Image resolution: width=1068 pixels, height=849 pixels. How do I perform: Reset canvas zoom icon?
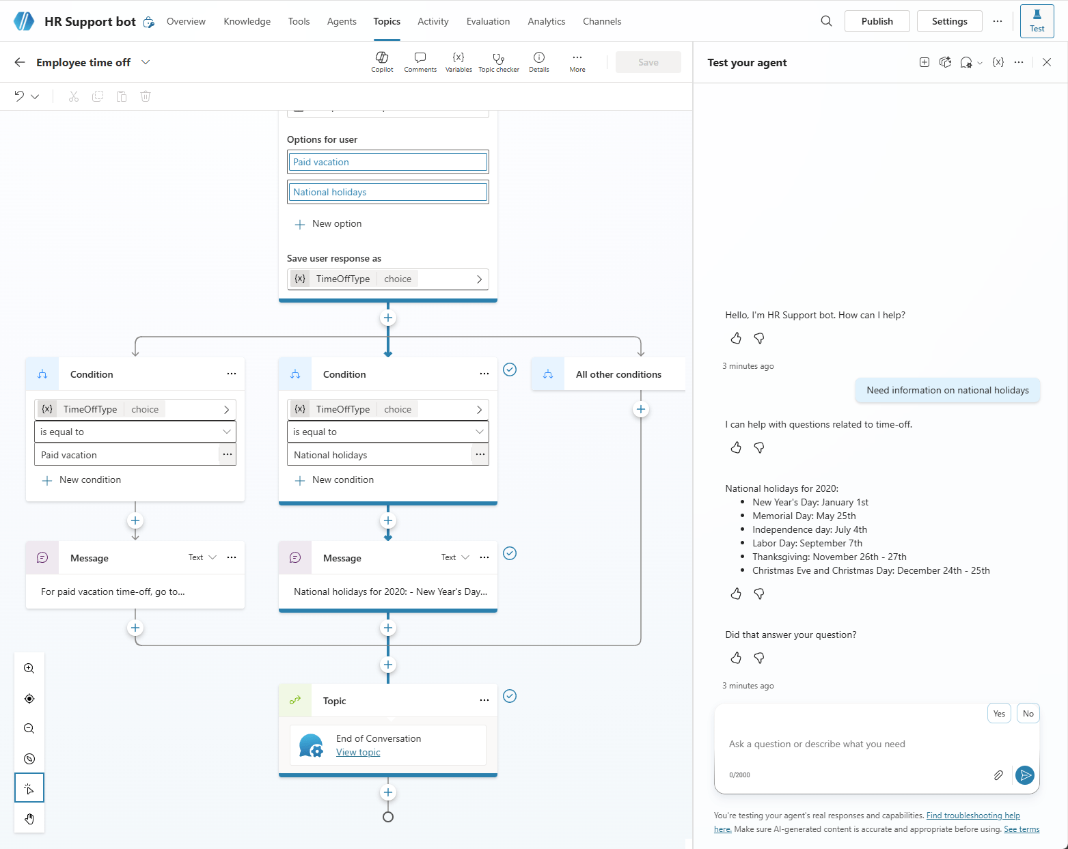29,759
